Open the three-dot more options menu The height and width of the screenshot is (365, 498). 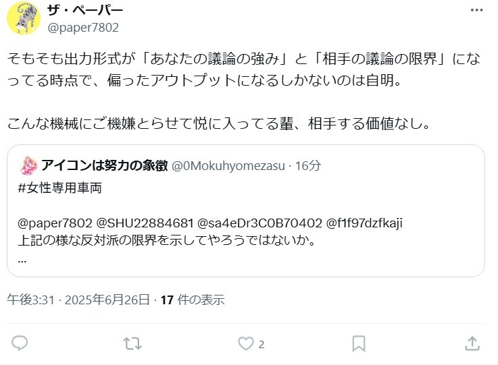tap(477, 10)
